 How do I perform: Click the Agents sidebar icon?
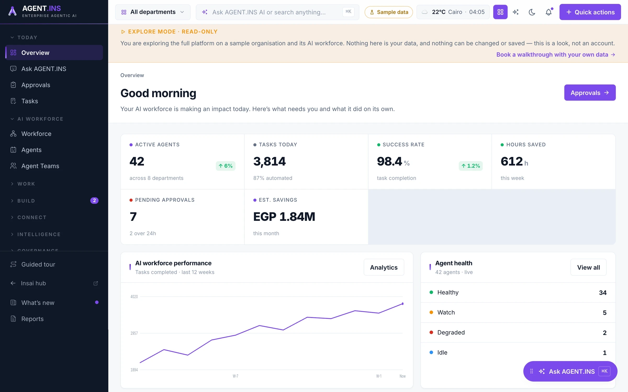point(13,150)
